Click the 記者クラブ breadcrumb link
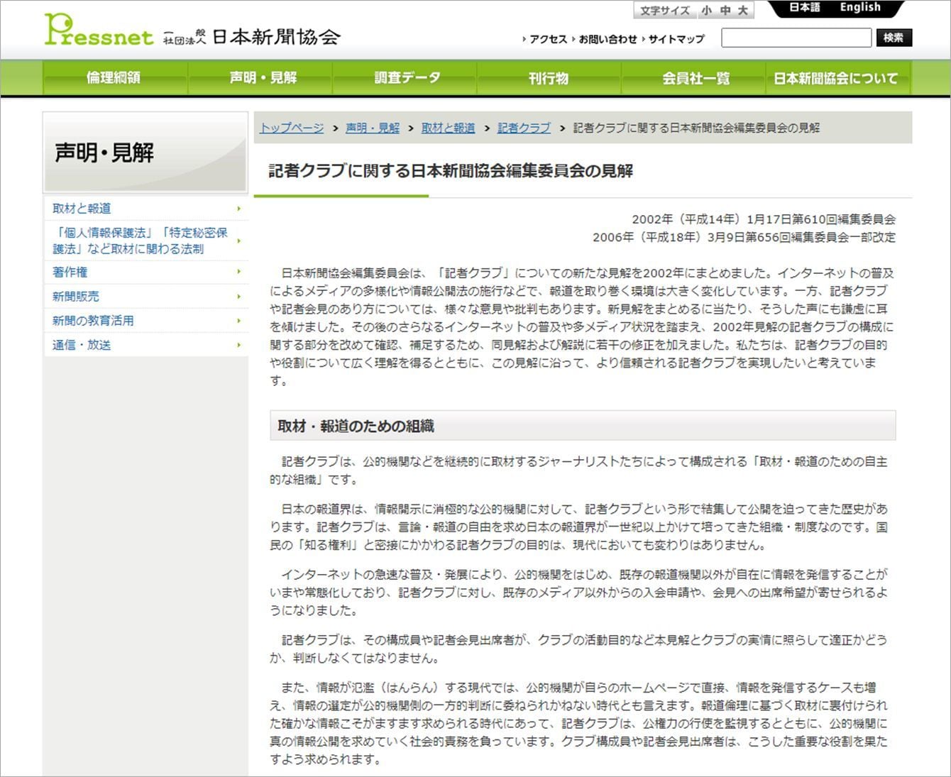The image size is (951, 777). [524, 128]
